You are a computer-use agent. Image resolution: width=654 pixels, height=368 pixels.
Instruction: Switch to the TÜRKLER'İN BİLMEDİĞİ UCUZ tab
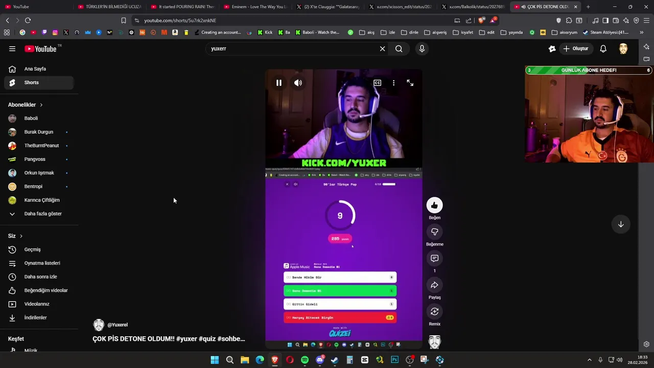tap(109, 7)
